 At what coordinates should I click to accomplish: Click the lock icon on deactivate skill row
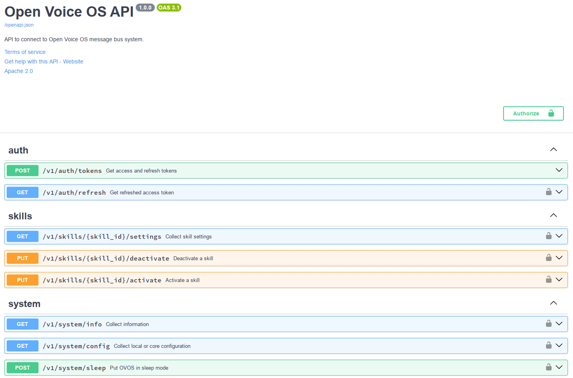coord(548,258)
